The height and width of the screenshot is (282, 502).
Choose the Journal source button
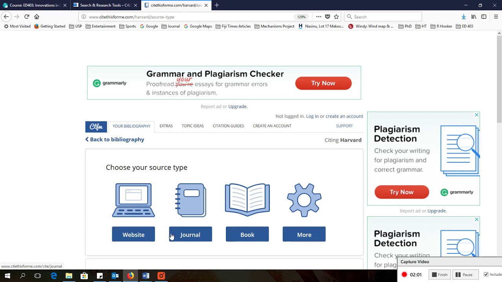tap(191, 234)
